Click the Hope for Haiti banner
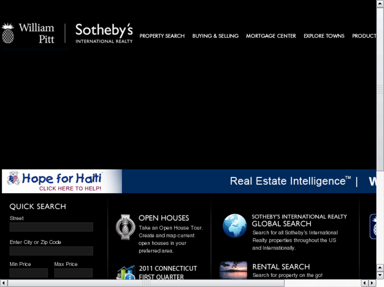This screenshot has height=287, width=384. coord(62,181)
